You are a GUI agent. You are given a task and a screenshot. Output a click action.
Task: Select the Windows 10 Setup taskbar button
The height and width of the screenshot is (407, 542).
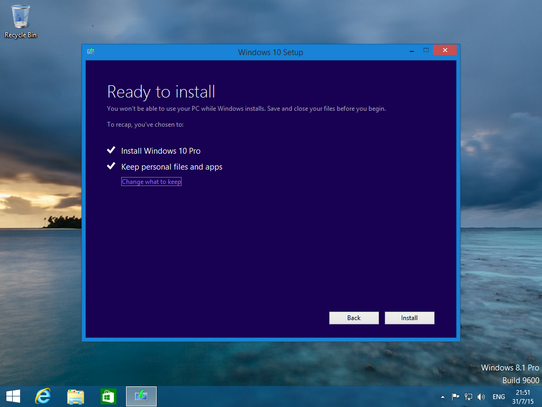point(141,396)
